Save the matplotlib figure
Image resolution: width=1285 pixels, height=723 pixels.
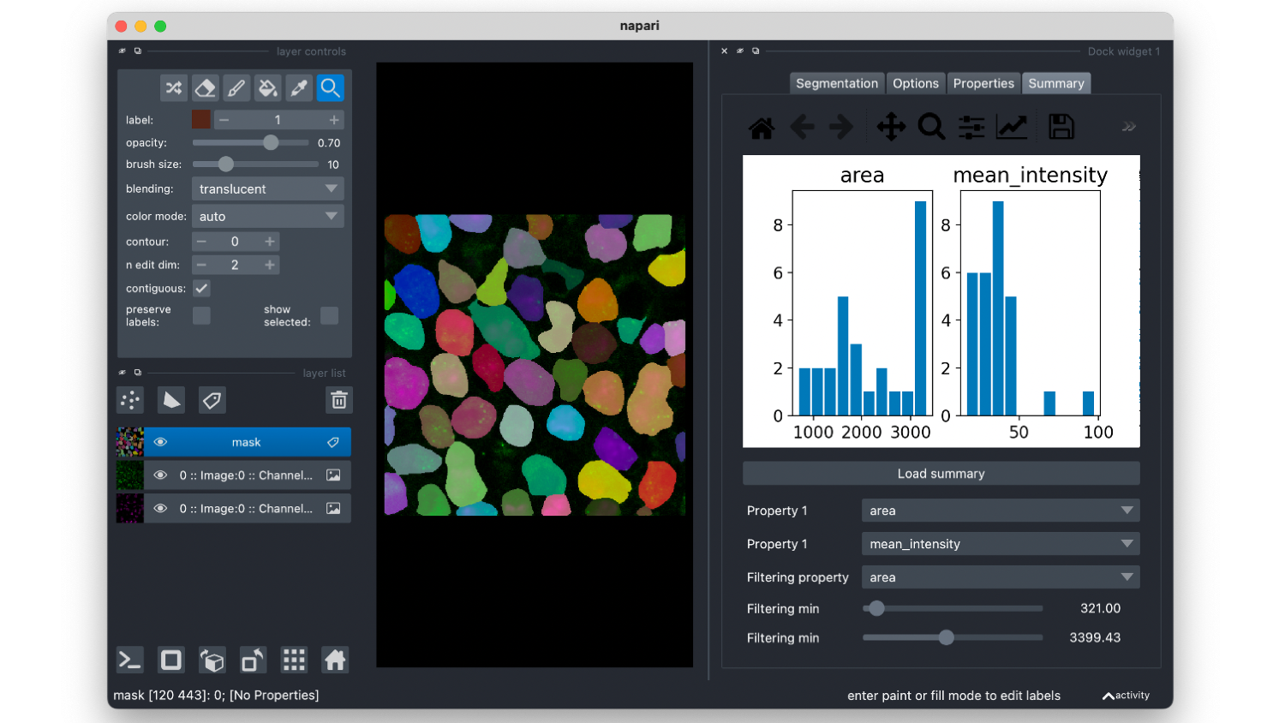(x=1061, y=127)
